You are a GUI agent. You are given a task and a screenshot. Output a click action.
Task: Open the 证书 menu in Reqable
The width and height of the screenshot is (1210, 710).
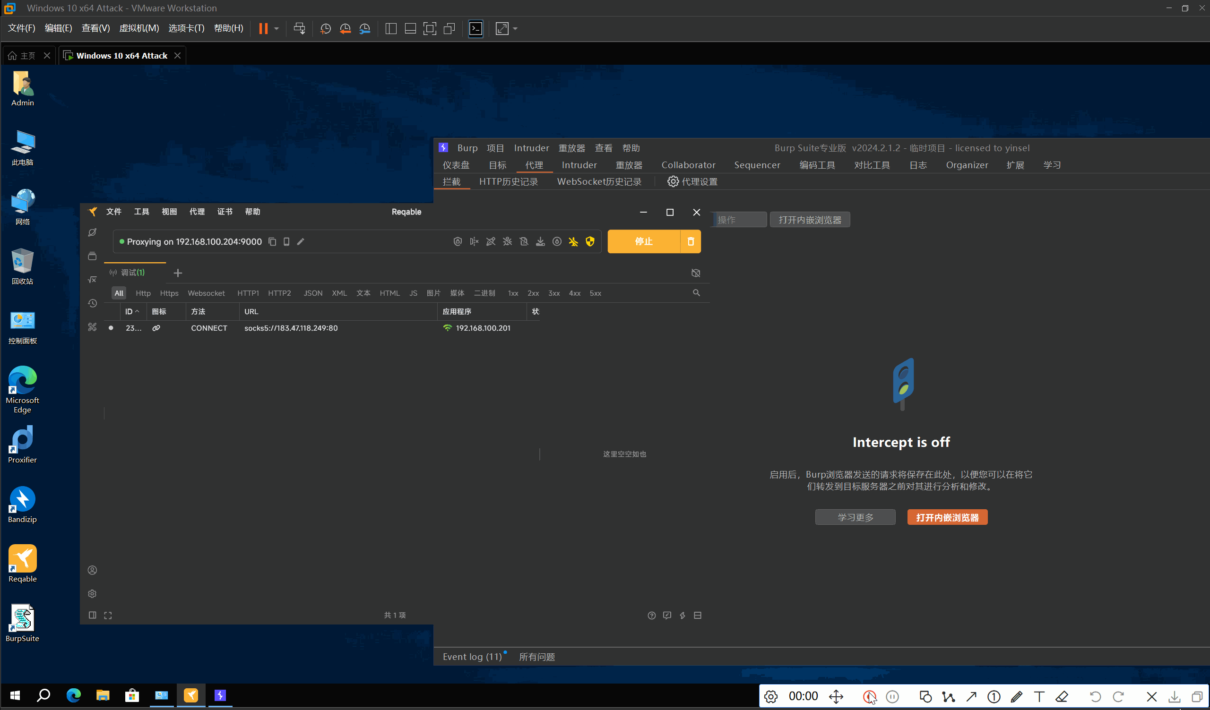(225, 212)
